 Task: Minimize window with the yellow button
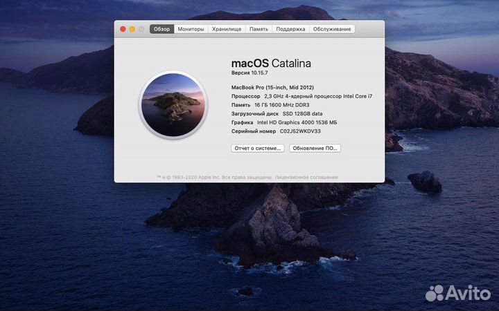(x=132, y=29)
